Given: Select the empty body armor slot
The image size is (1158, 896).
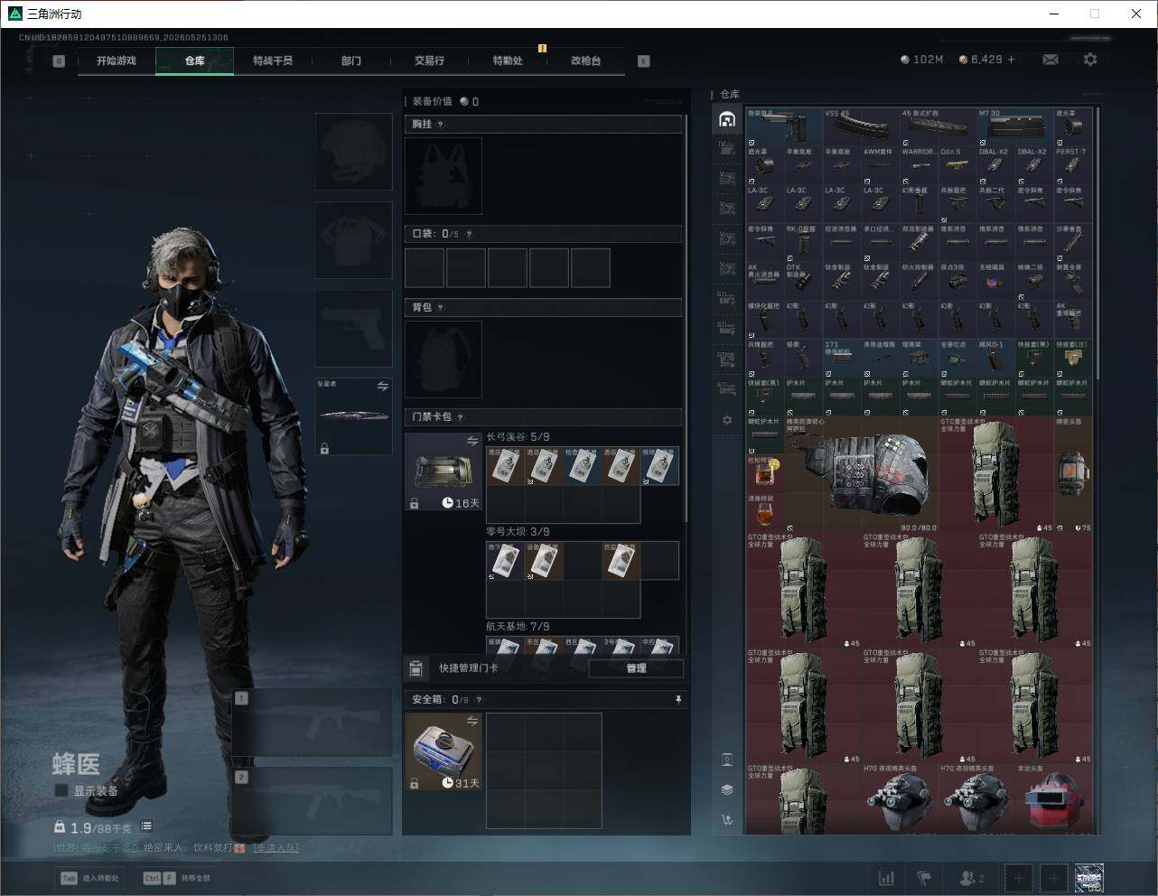Looking at the screenshot, I should (x=353, y=239).
